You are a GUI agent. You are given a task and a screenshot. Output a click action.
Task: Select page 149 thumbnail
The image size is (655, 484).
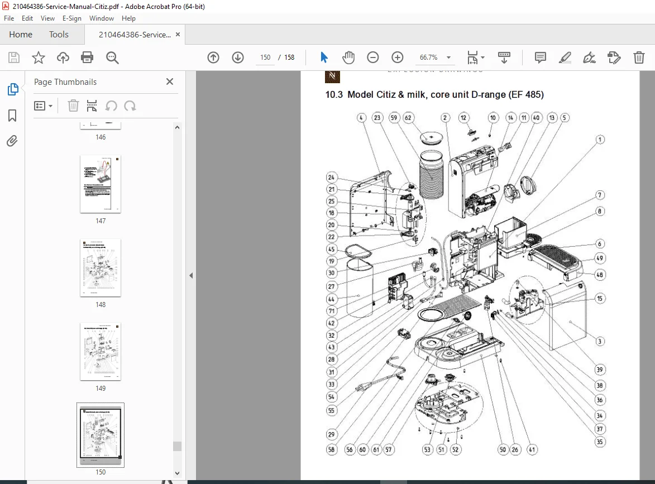101,352
